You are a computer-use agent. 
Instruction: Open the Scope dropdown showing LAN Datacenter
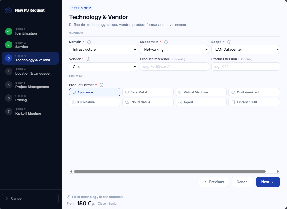[246, 49]
